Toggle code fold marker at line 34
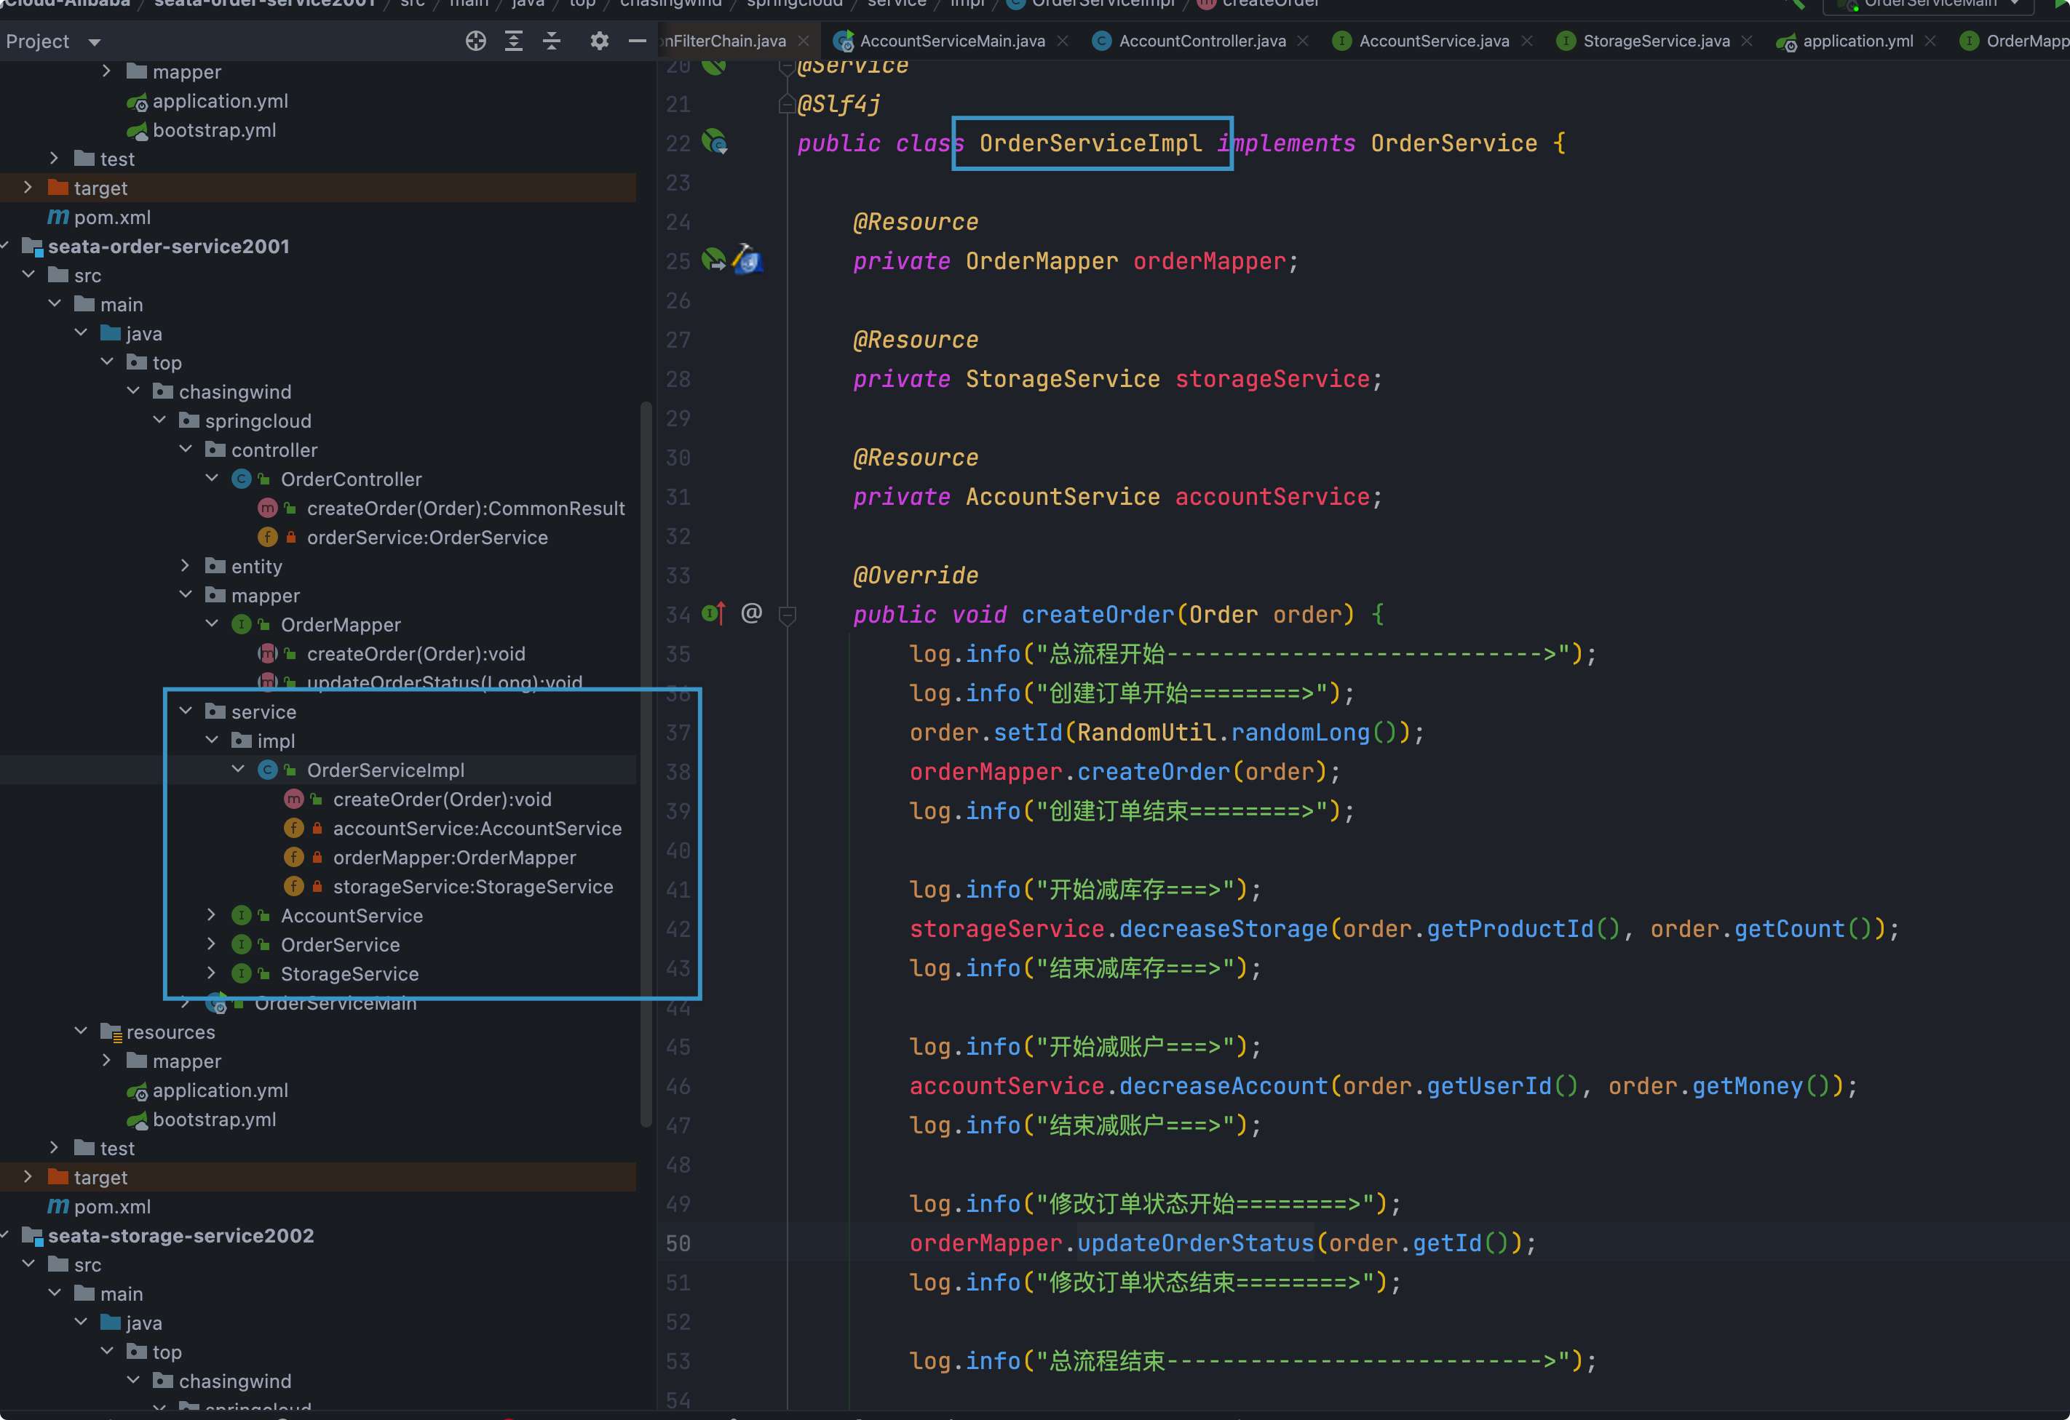 (788, 614)
